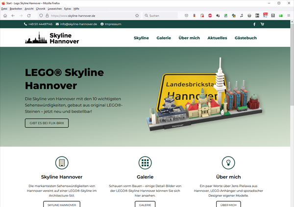This screenshot has height=207, width=294.
Task: Click the grid icon above Galerie
Action: [145, 162]
